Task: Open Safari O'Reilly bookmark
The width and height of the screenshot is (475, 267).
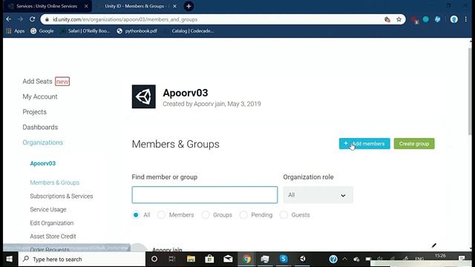Action: click(85, 31)
